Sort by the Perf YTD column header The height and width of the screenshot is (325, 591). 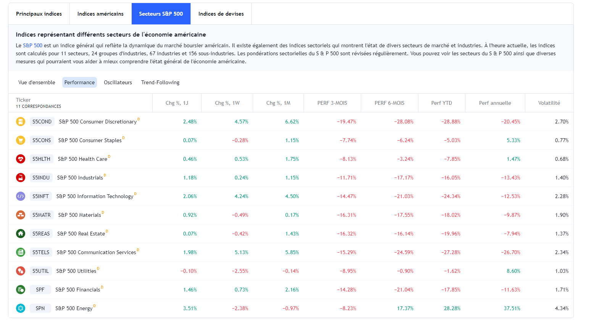point(441,103)
